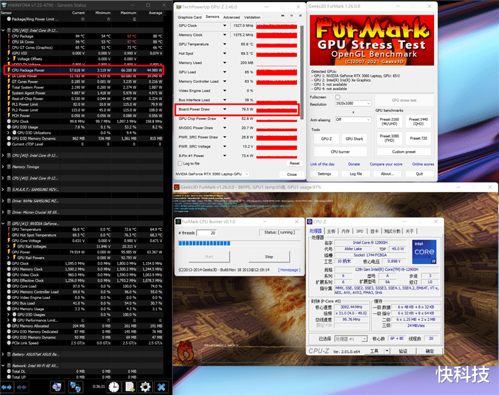The image size is (499, 395).
Task: Expand Drive: Micron Crucial group
Action: click(3, 212)
